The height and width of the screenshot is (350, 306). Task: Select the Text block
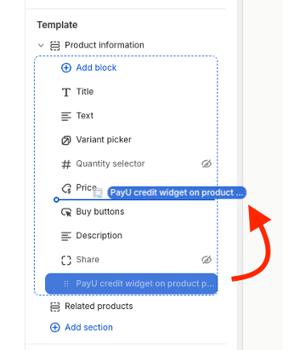pos(85,116)
